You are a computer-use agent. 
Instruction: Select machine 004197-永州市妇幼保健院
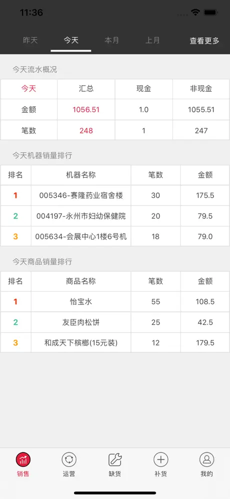(x=81, y=216)
